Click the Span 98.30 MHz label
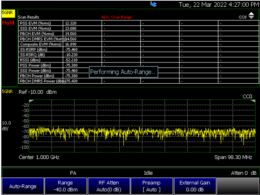This screenshot has width=260, height=195. 233,157
